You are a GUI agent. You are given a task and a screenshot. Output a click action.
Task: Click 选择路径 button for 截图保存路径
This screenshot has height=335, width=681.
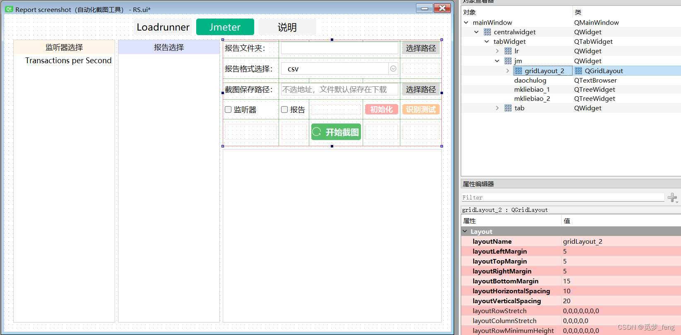[x=421, y=89]
